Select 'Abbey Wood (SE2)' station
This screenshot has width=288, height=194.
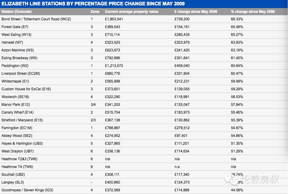point(17,136)
